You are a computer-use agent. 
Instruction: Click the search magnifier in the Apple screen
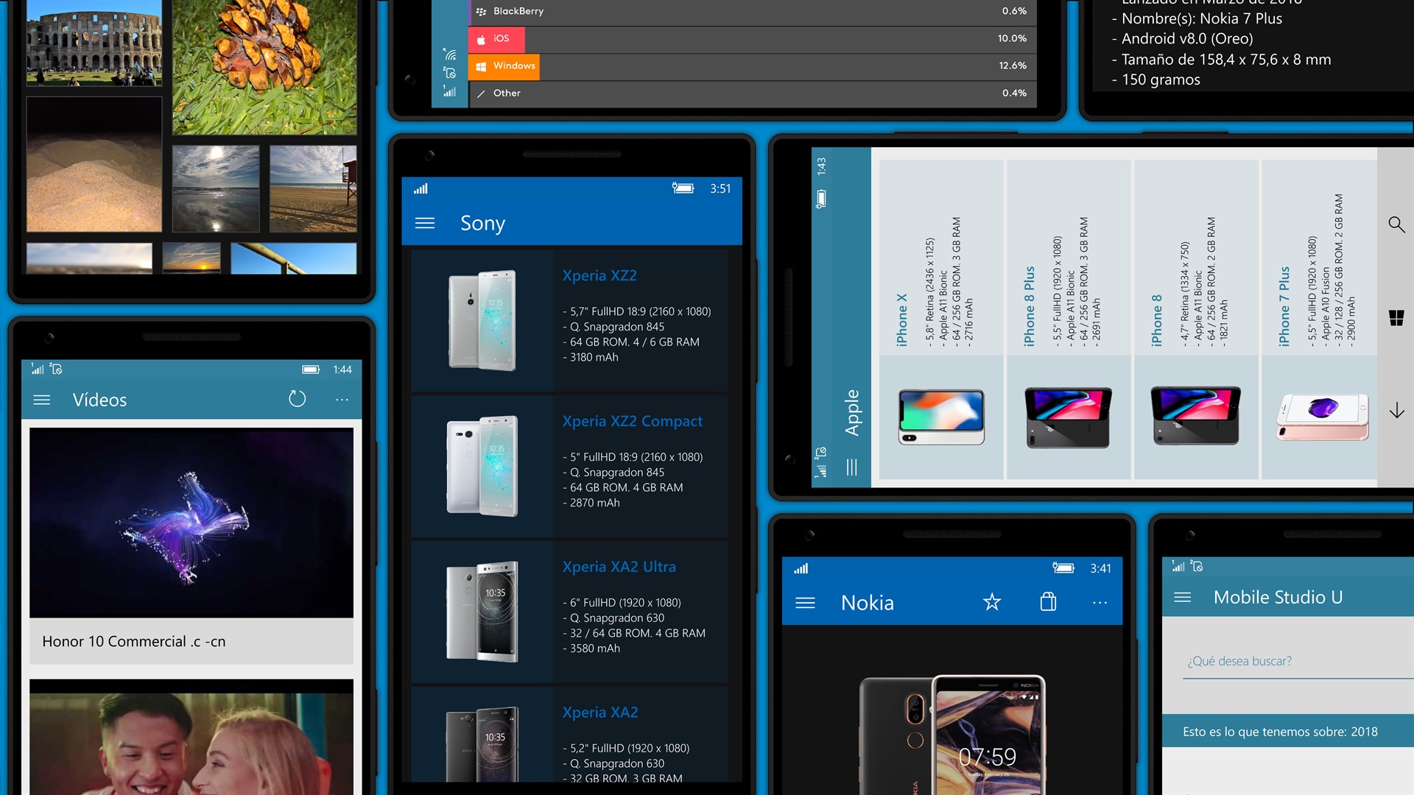click(x=1396, y=225)
